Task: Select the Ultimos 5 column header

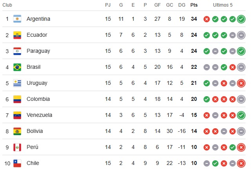Action: pyautogui.click(x=222, y=5)
